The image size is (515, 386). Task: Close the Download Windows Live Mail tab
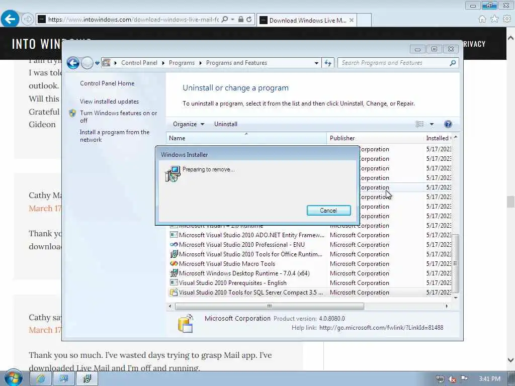(x=352, y=20)
